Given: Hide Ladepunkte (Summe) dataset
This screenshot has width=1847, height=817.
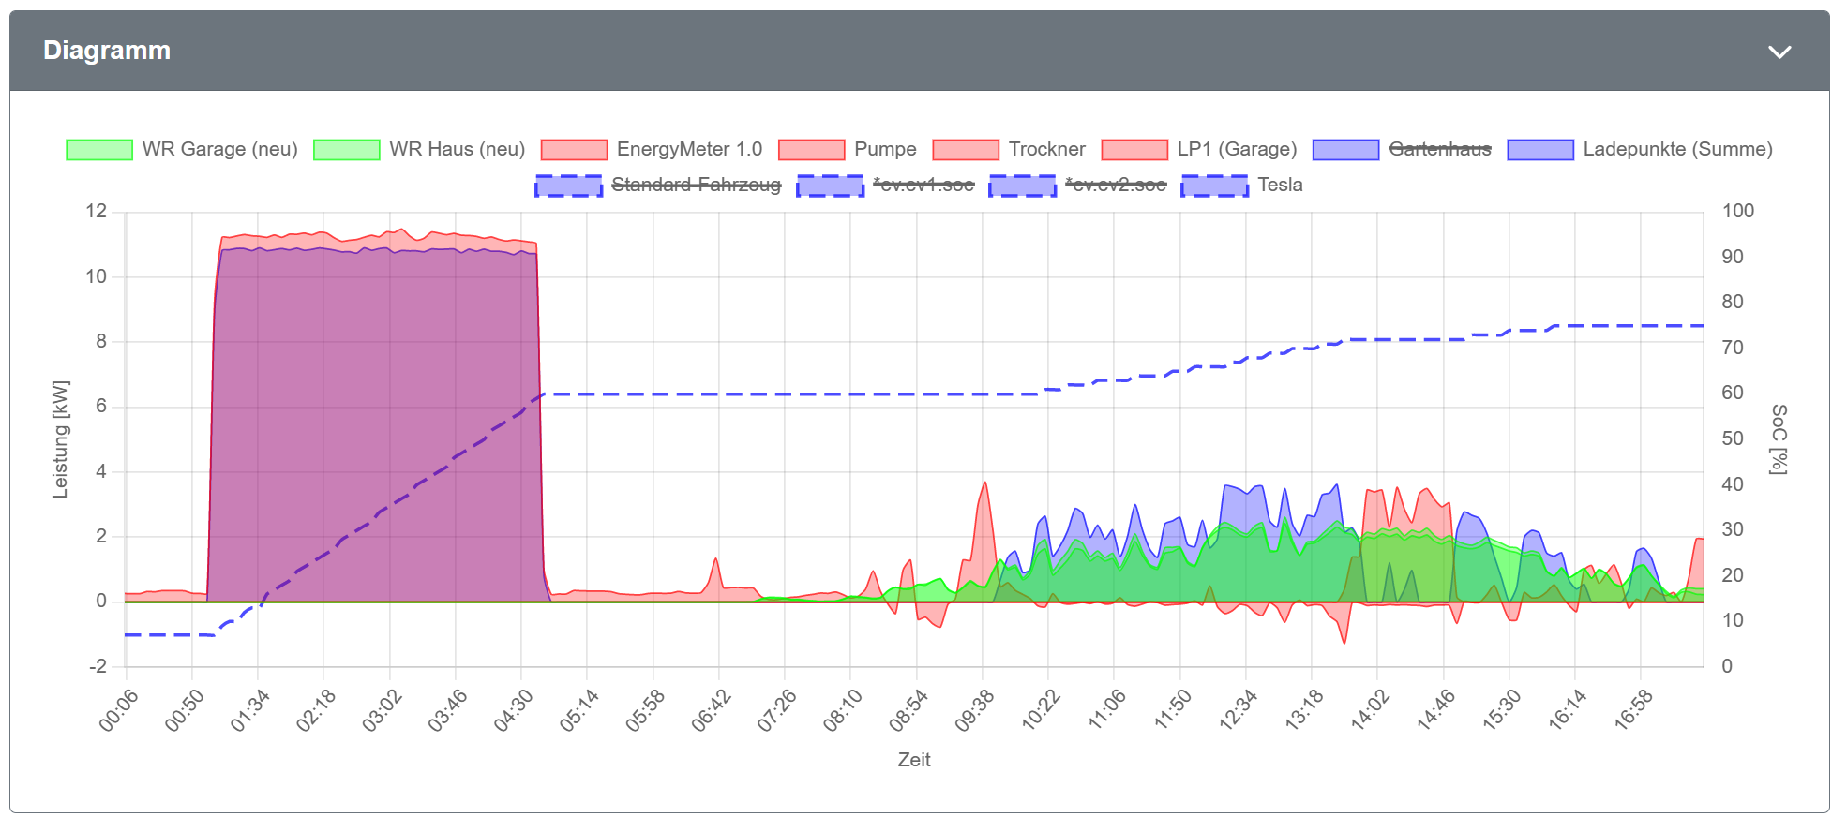Looking at the screenshot, I should 1676,150.
